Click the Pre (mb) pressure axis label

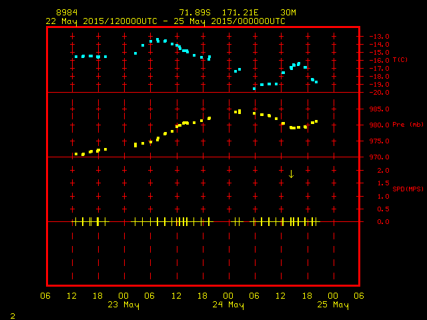coord(408,125)
